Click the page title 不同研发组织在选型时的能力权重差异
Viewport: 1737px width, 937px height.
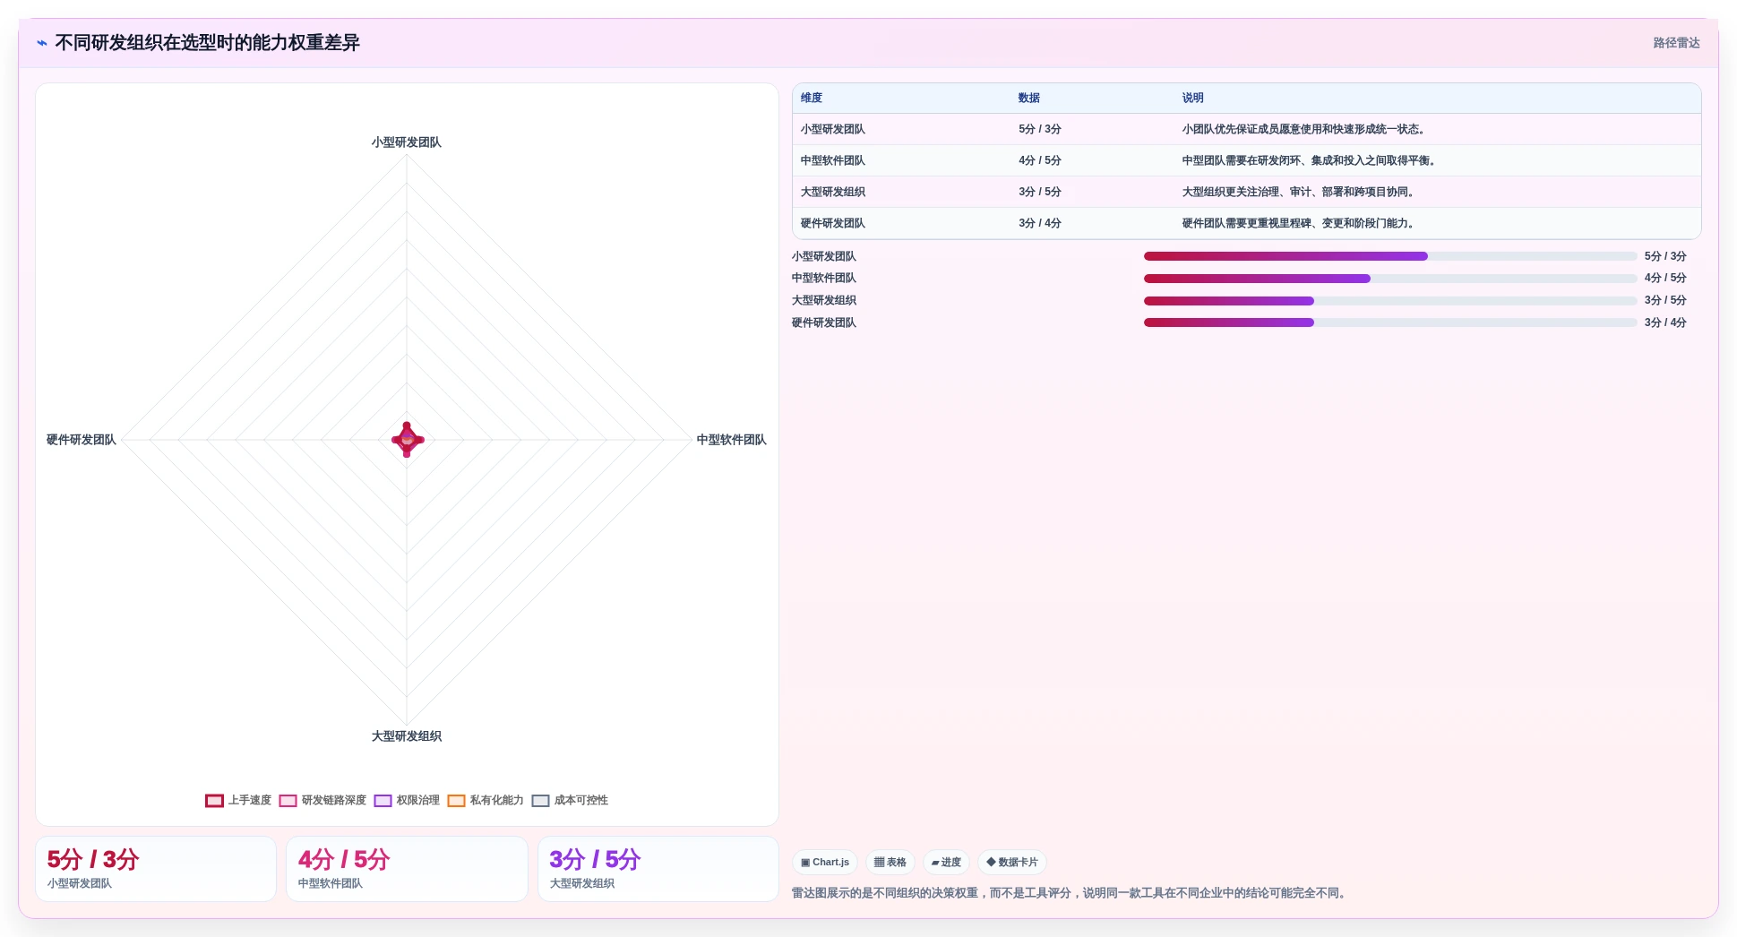[x=207, y=43]
